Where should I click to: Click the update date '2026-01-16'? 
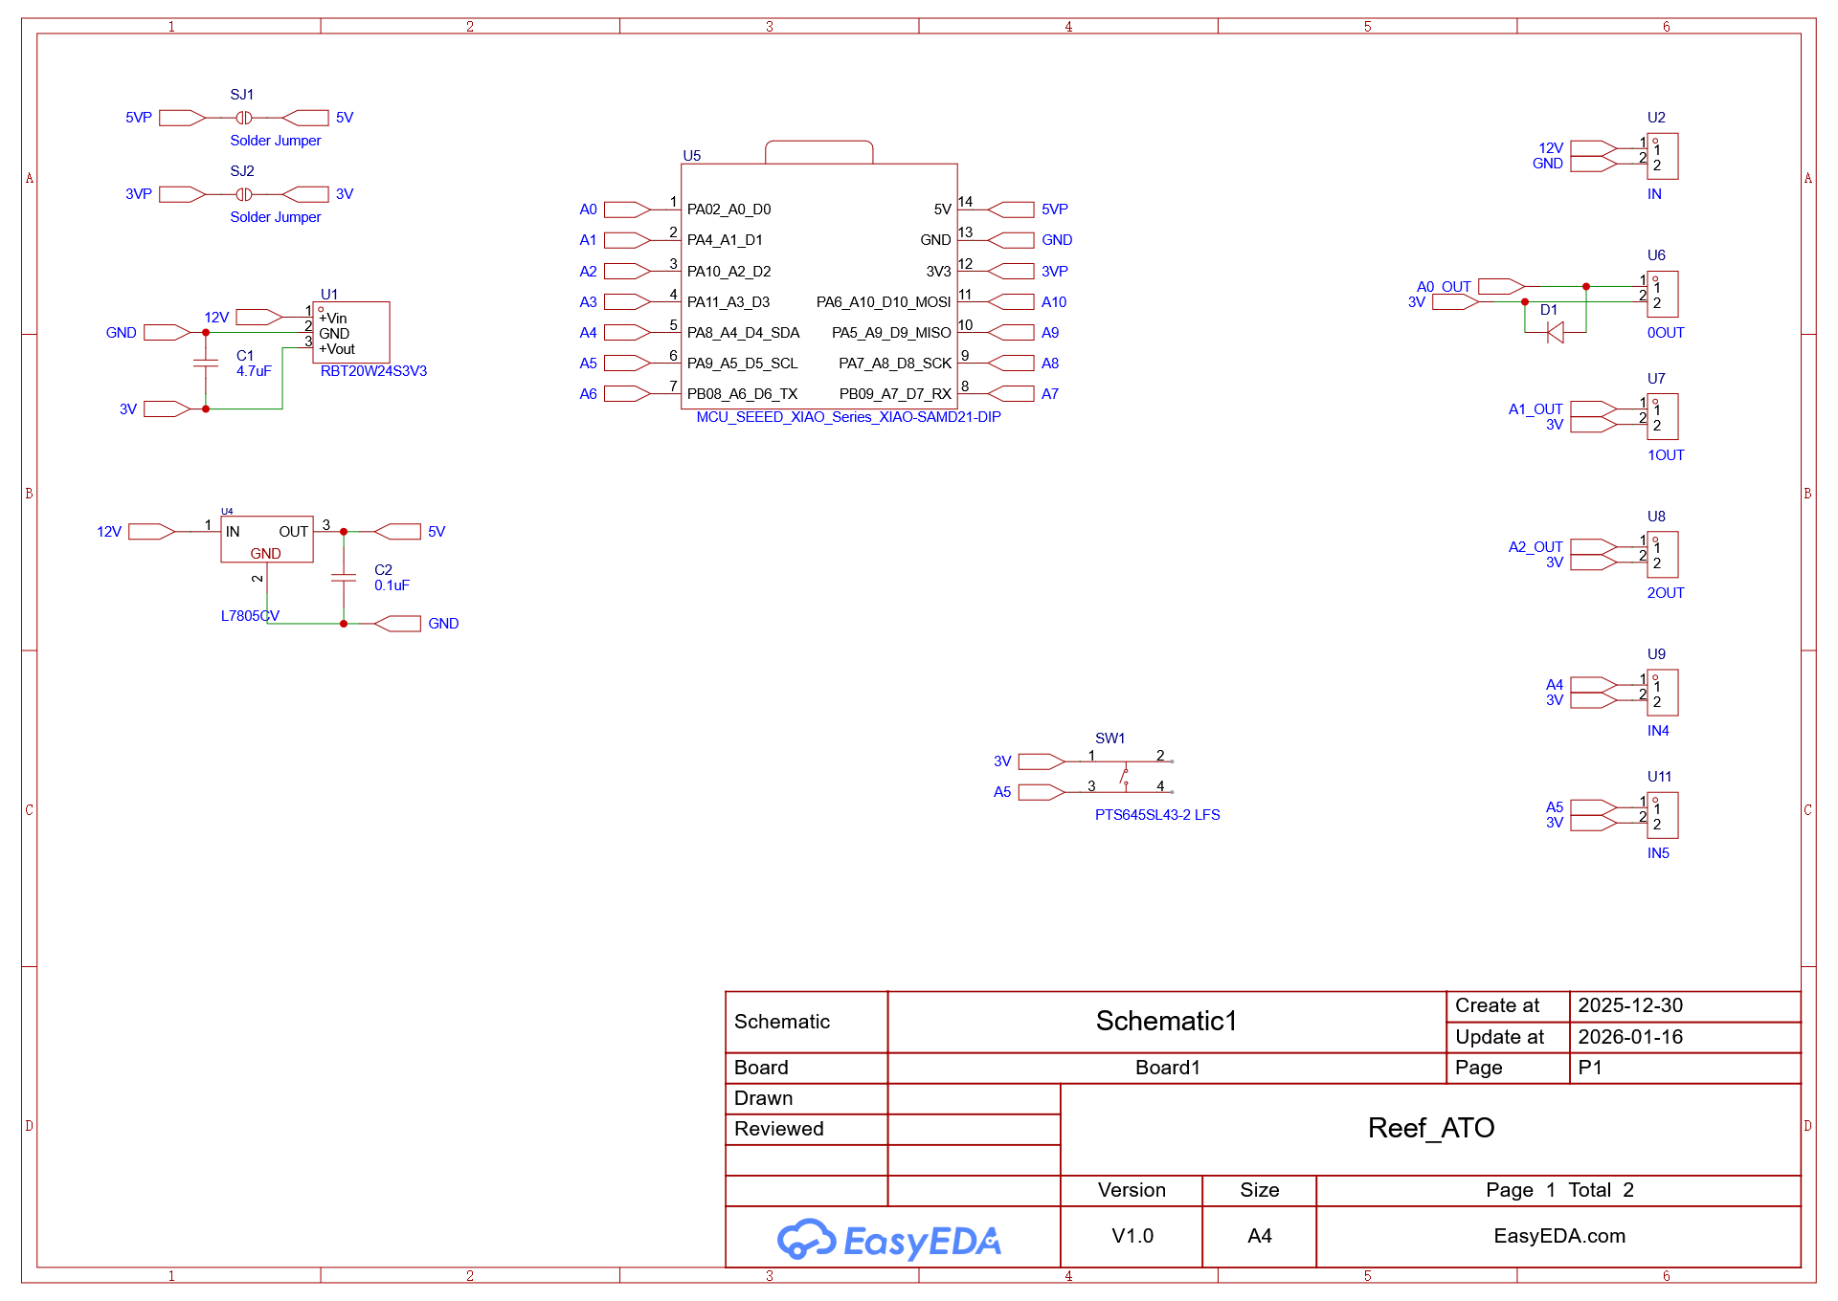[1630, 1037]
